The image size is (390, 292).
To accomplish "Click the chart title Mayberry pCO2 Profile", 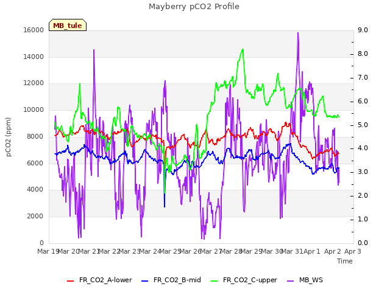I will coord(194,7).
